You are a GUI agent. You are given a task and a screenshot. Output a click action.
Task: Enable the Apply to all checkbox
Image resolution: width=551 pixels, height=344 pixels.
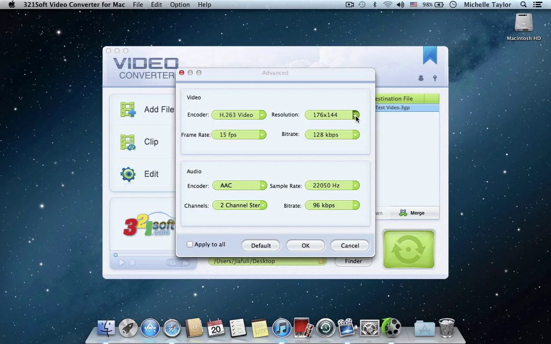tap(190, 244)
